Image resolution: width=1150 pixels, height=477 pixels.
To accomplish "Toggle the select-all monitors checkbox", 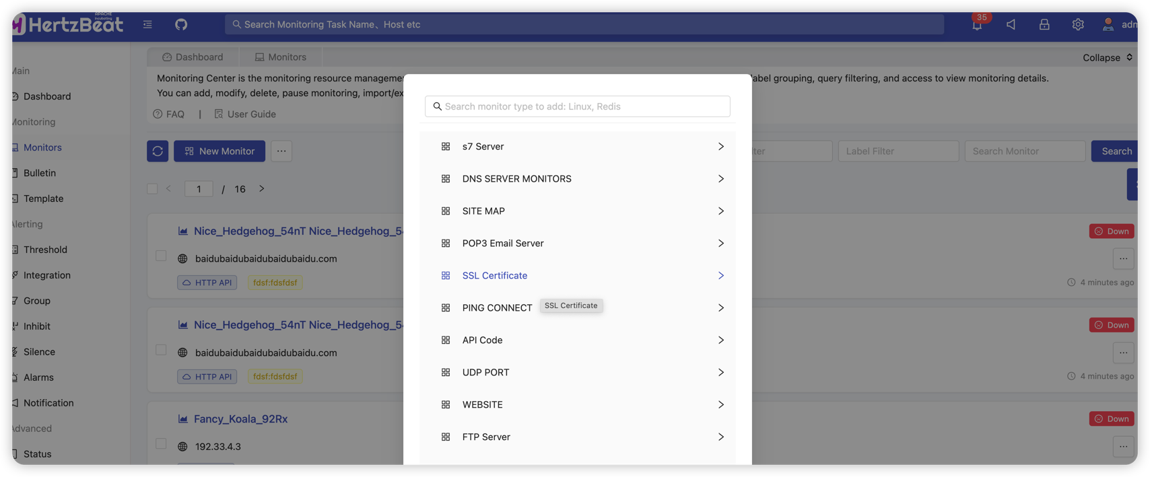I will click(x=152, y=189).
